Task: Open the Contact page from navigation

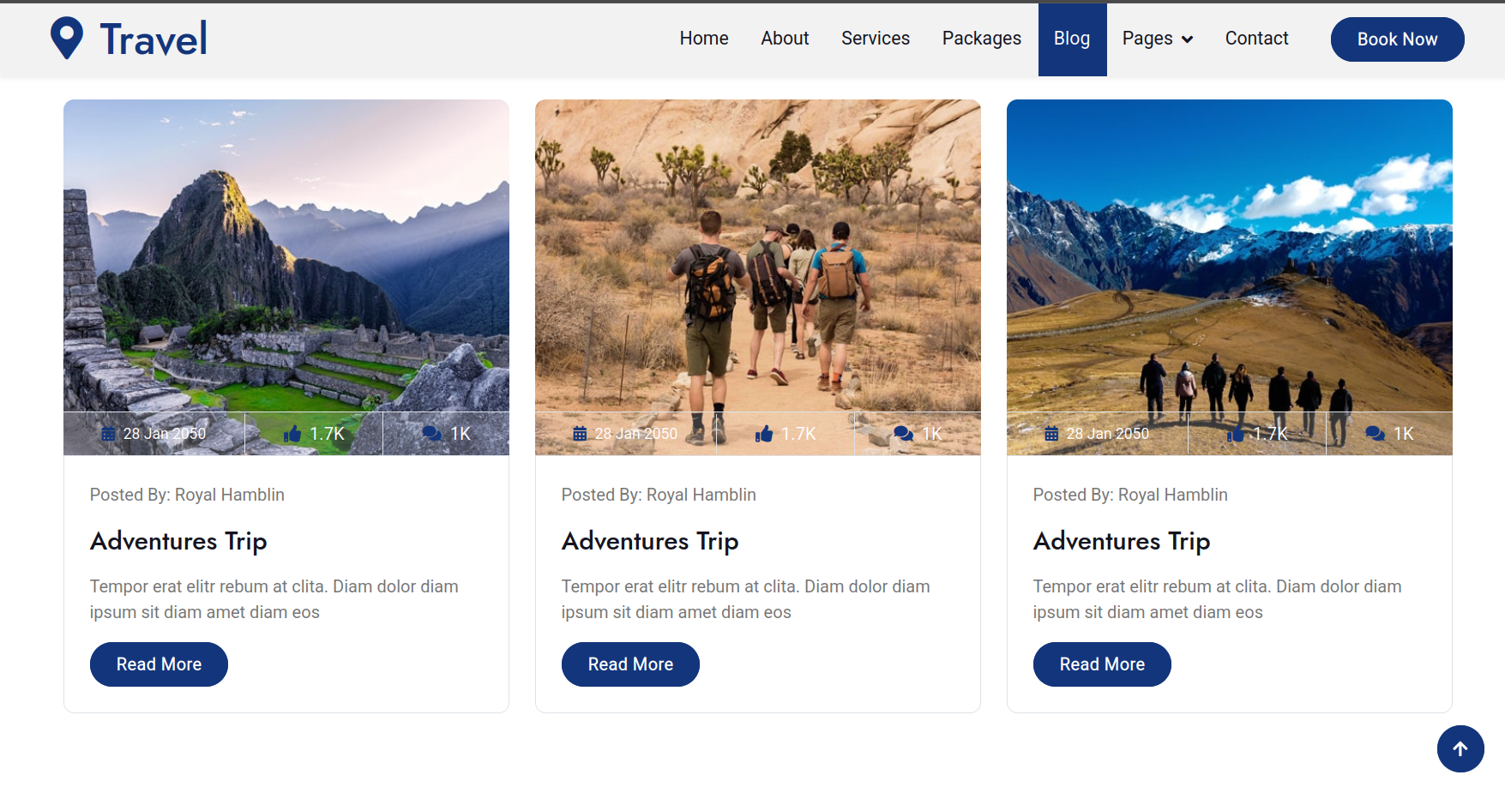Action: point(1256,39)
